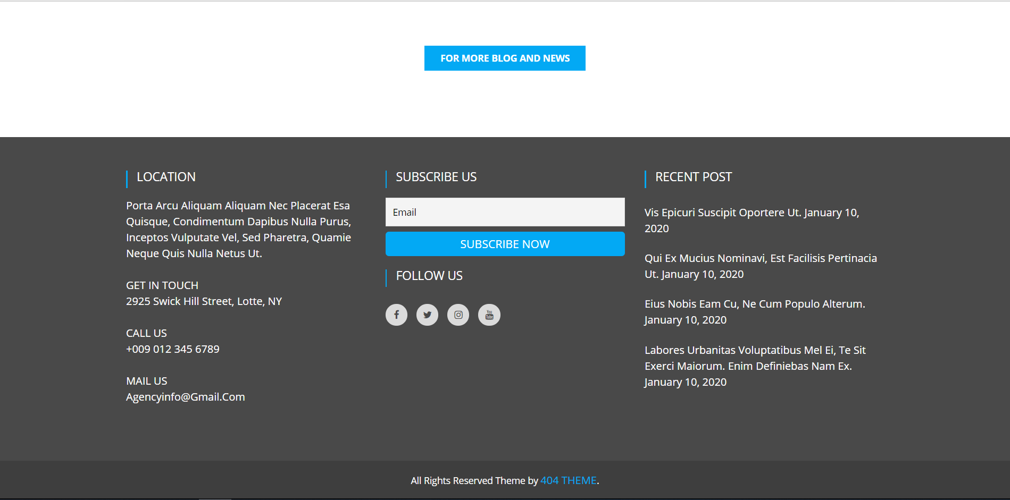
Task: Open the Twitter social icon
Action: 427,315
